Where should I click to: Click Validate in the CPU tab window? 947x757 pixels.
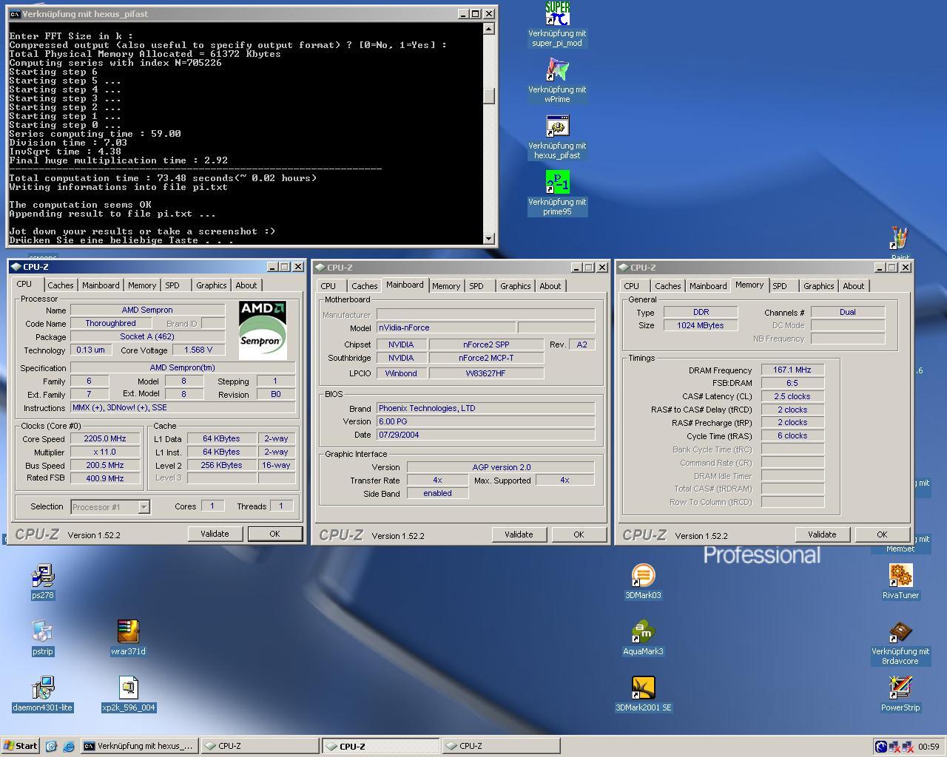pyautogui.click(x=215, y=534)
